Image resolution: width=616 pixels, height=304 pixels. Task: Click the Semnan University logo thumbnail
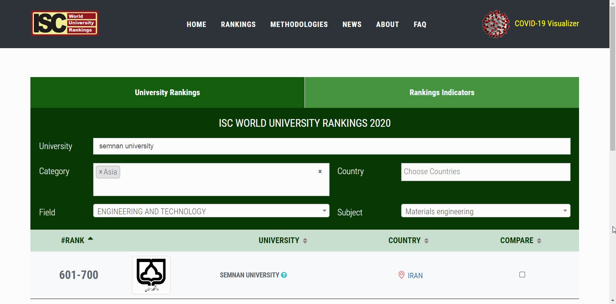coord(151,275)
